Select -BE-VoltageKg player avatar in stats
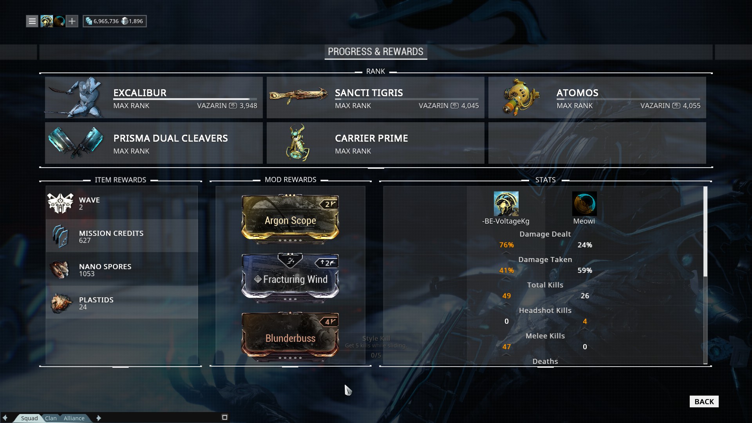The image size is (752, 423). (506, 204)
